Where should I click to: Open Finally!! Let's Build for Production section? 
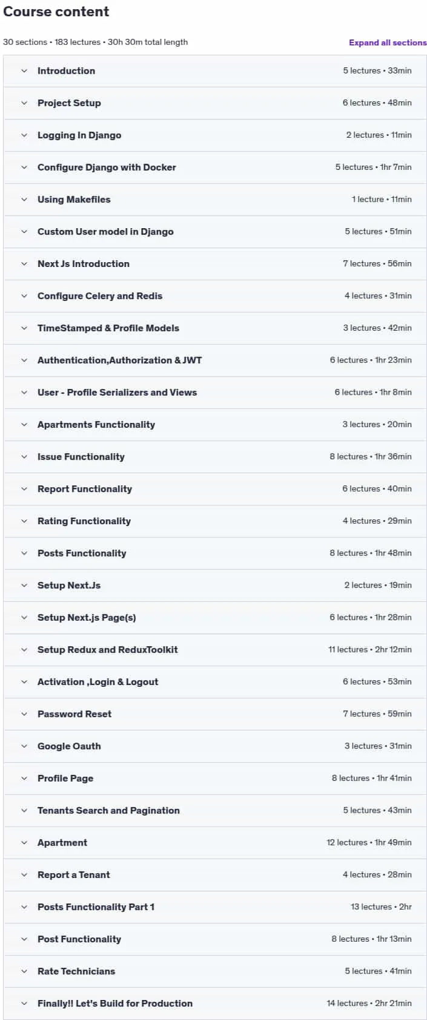point(215,1004)
